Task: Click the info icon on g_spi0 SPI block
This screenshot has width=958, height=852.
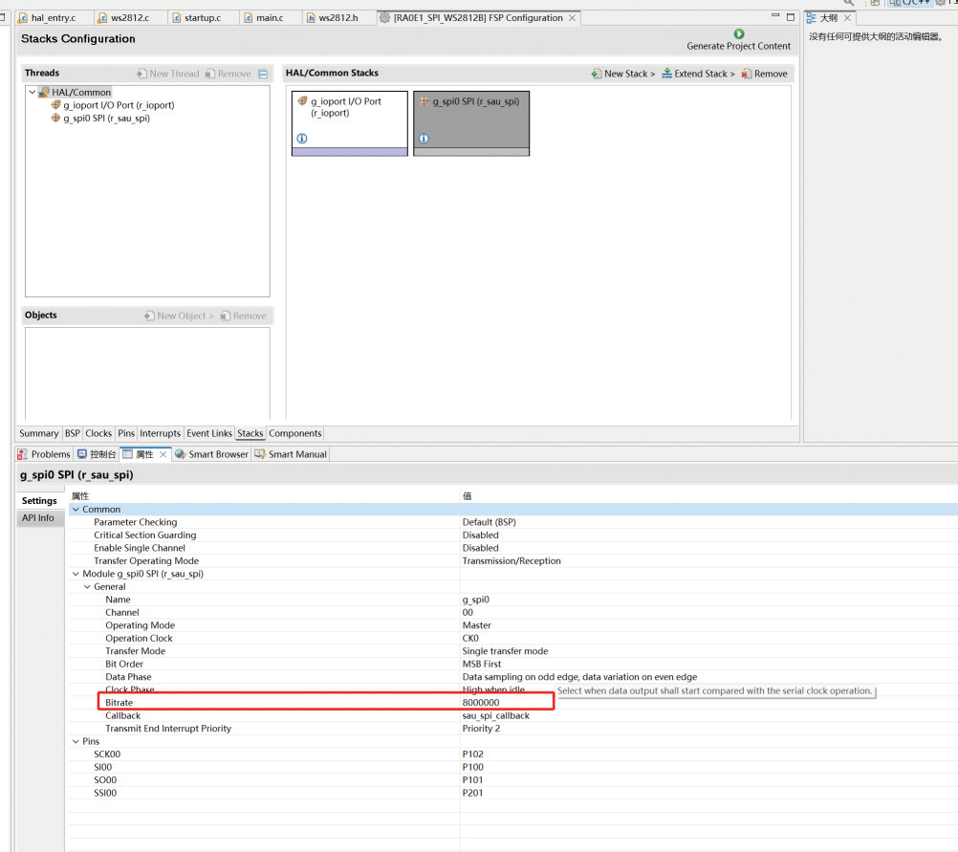Action: (424, 138)
